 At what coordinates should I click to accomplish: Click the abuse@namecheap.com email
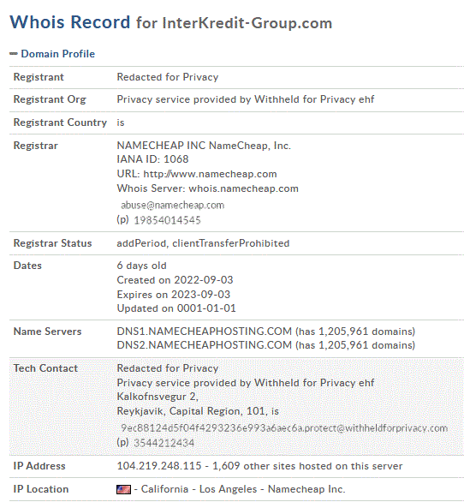(x=172, y=206)
